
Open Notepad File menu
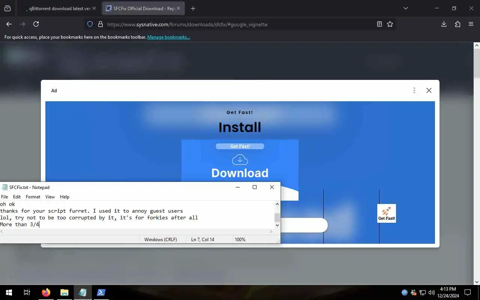(4, 196)
